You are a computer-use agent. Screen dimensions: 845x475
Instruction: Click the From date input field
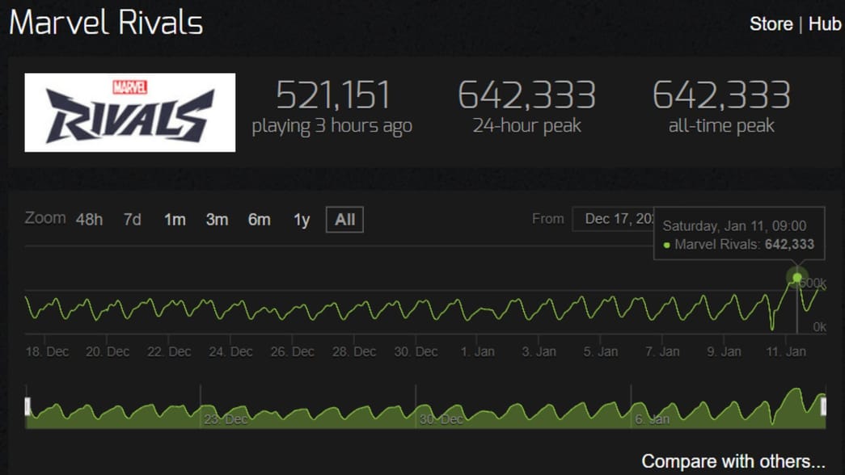615,219
